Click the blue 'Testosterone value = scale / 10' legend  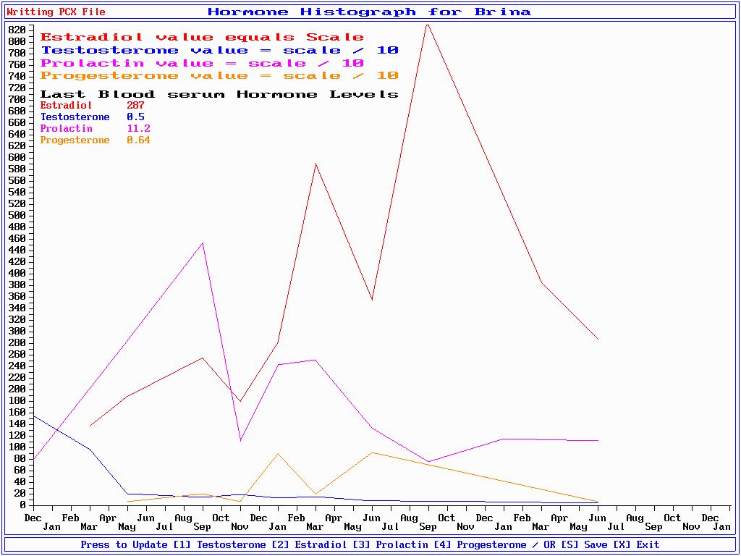coord(219,50)
